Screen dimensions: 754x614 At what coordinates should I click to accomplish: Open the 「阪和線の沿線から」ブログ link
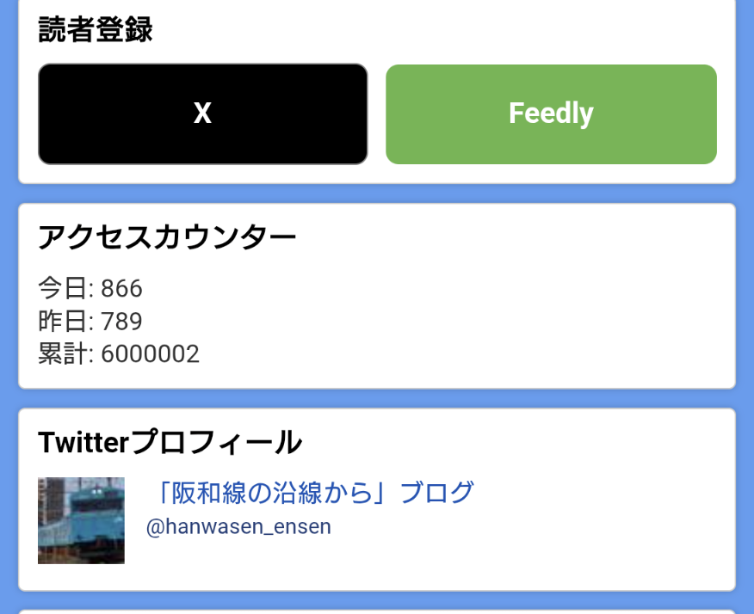click(310, 493)
